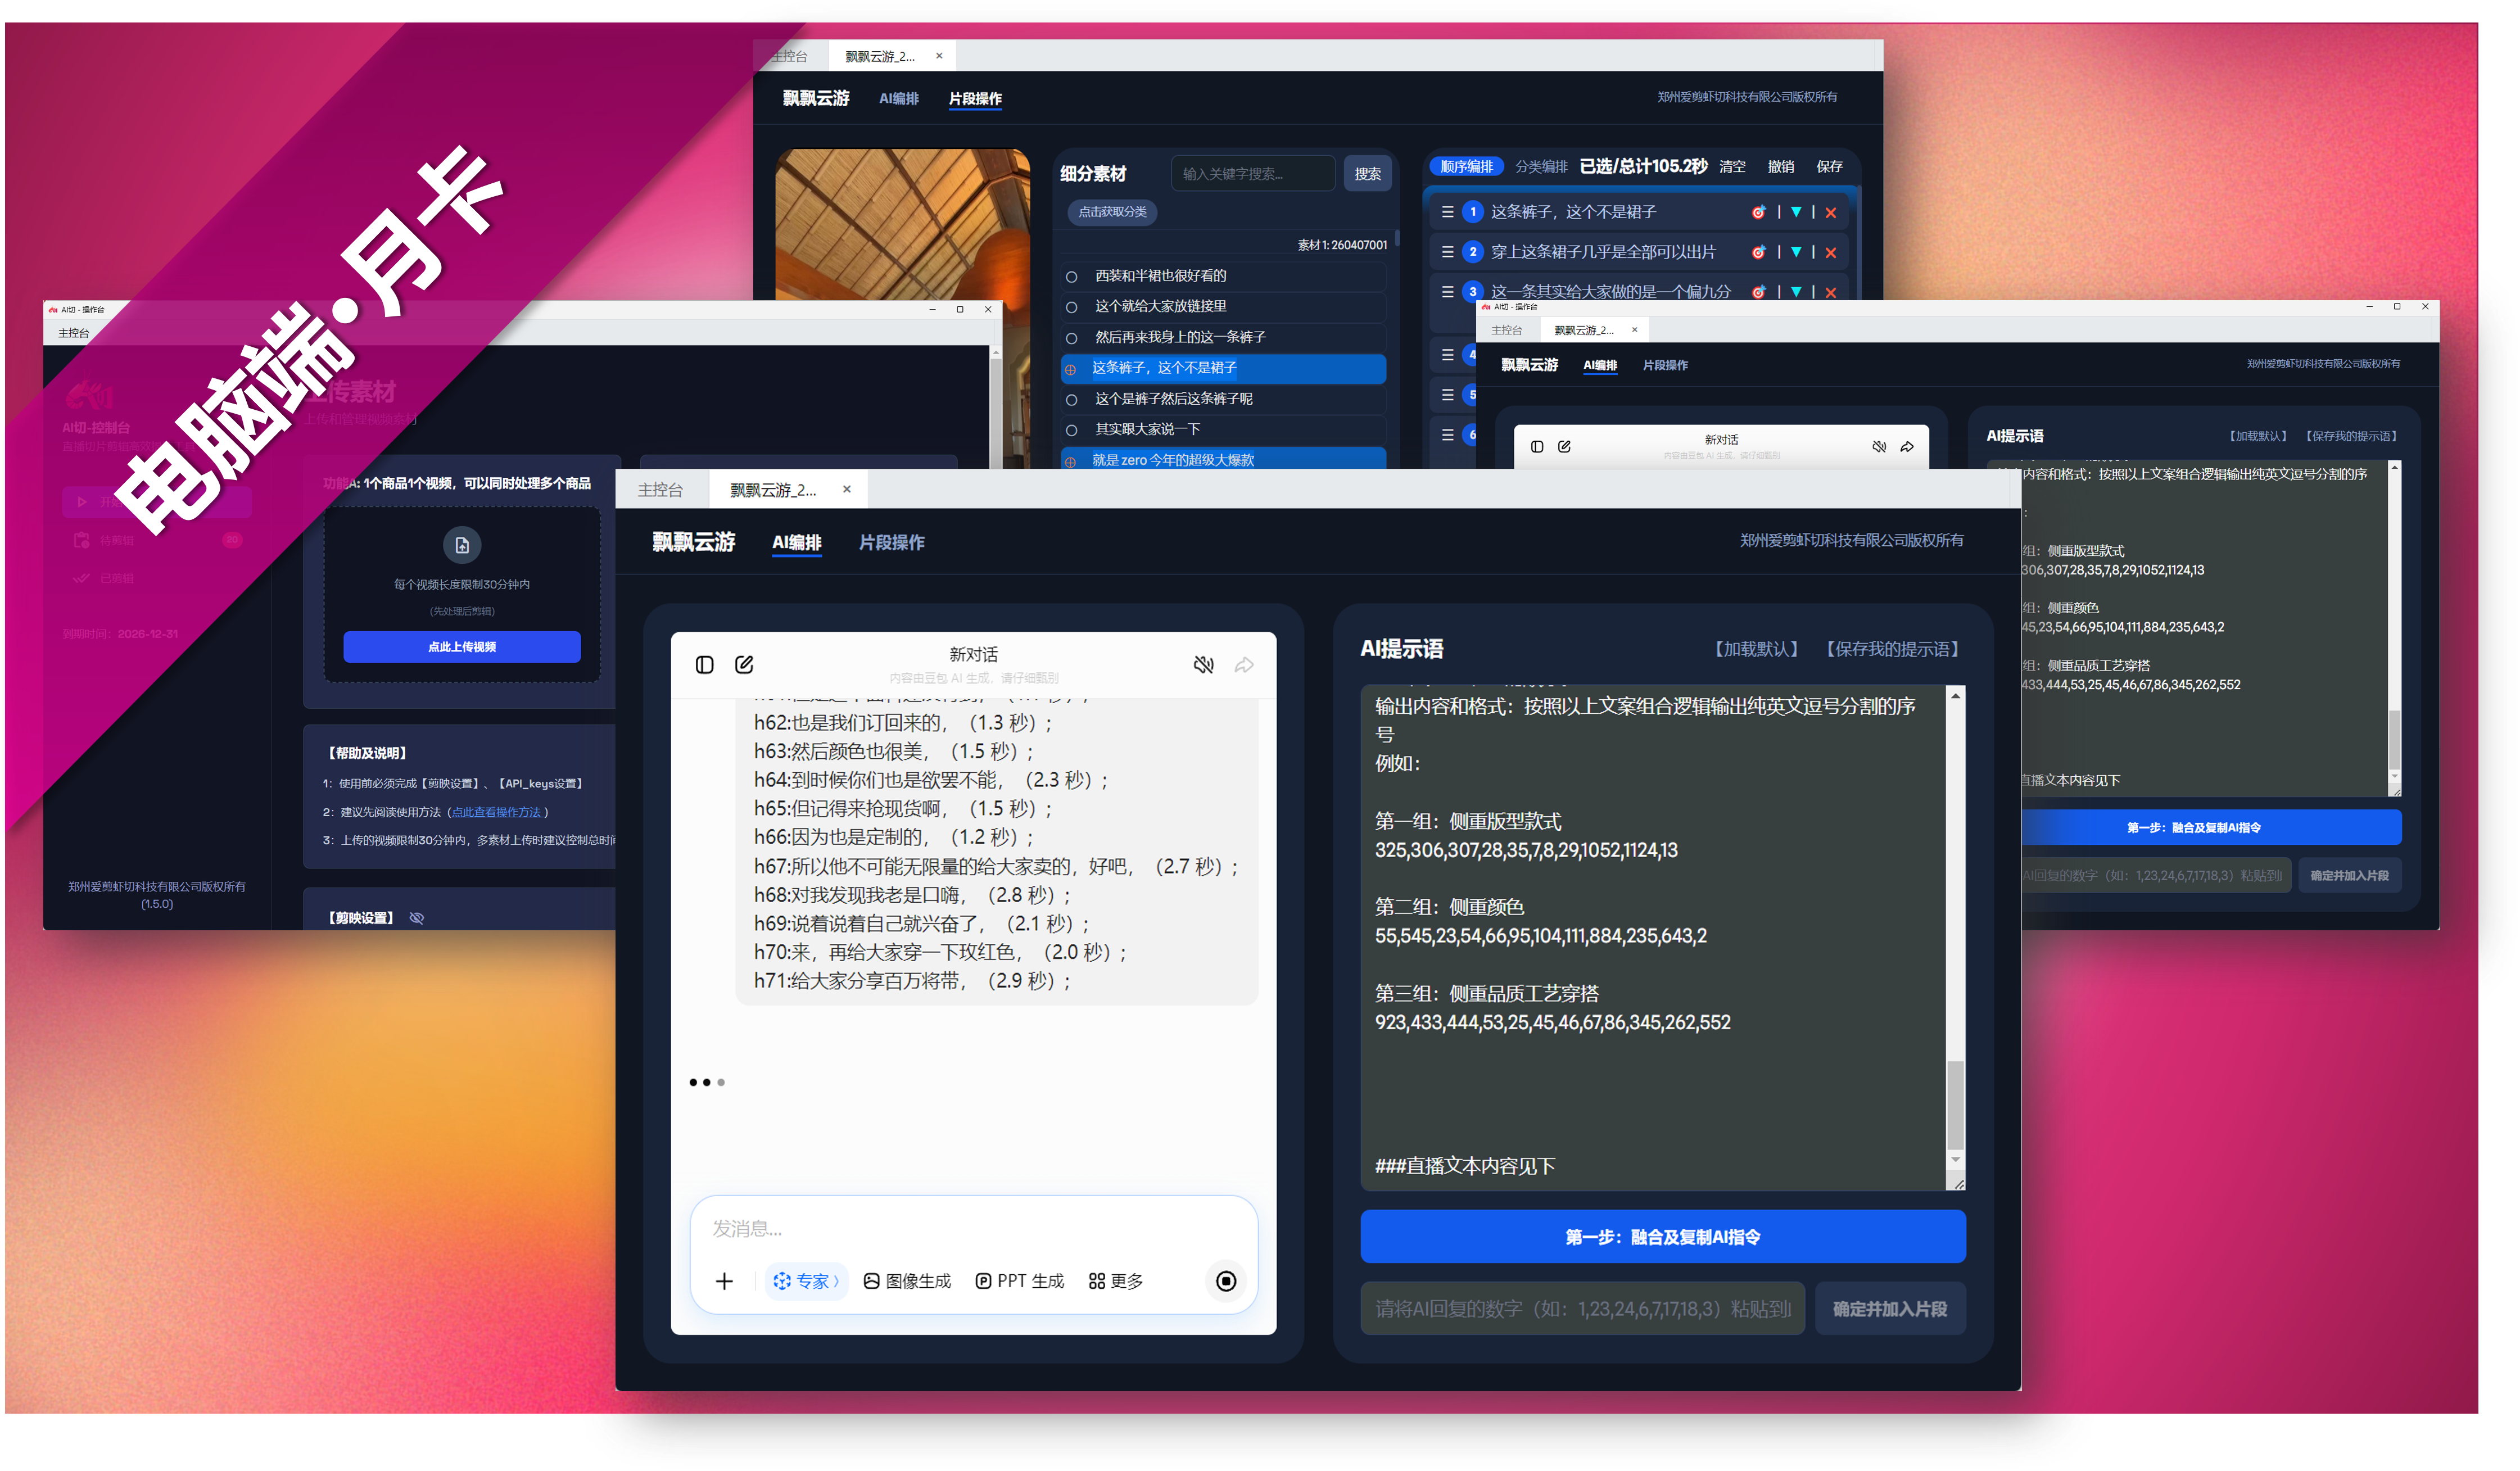Click the target icon on row 这条裤子，这个不是裙子
Viewport: 2520px width, 1471px height.
[1758, 212]
